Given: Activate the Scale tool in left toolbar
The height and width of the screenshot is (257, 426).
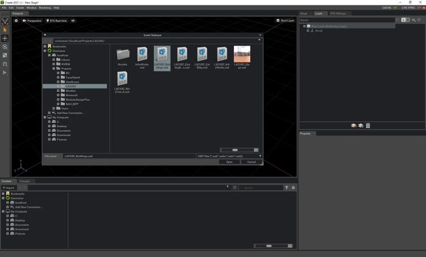Looking at the screenshot, I should tap(5, 56).
